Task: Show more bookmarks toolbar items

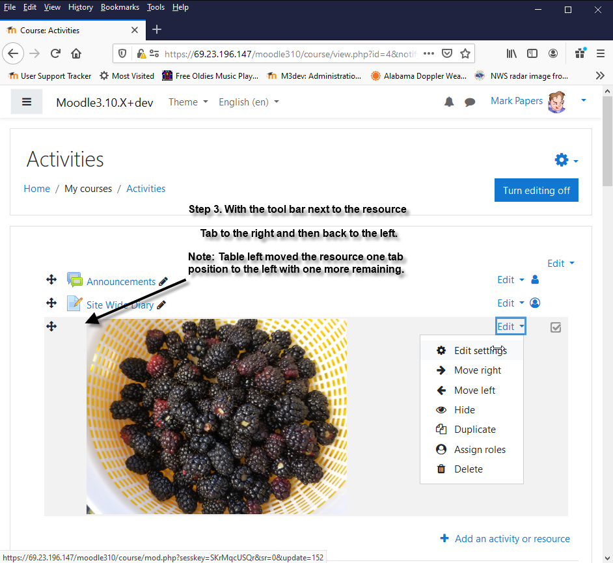Action: click(x=600, y=76)
